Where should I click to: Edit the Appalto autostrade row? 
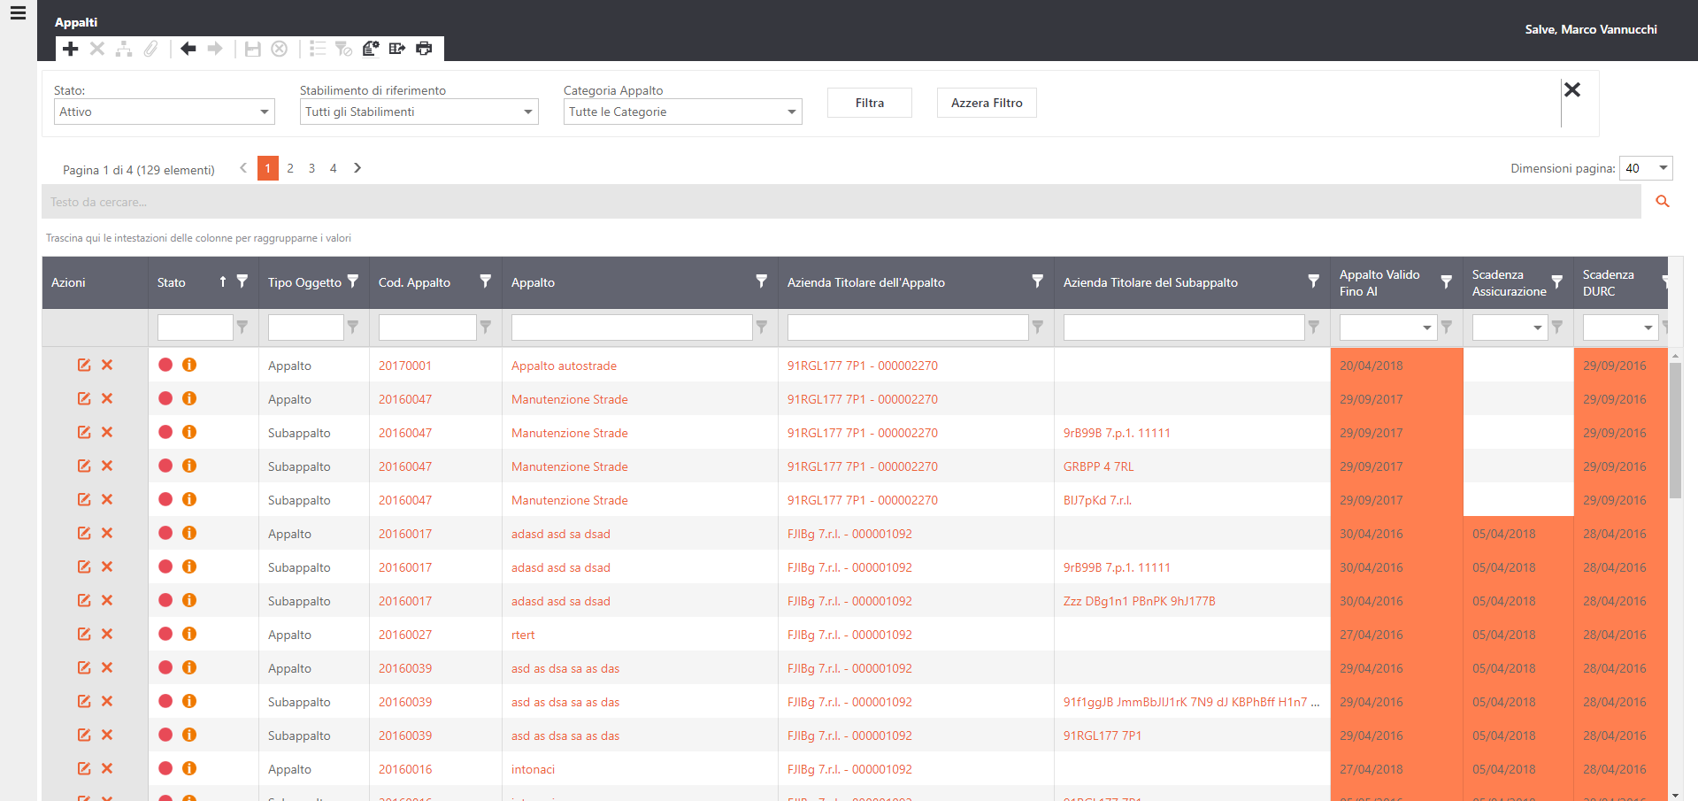click(x=84, y=365)
